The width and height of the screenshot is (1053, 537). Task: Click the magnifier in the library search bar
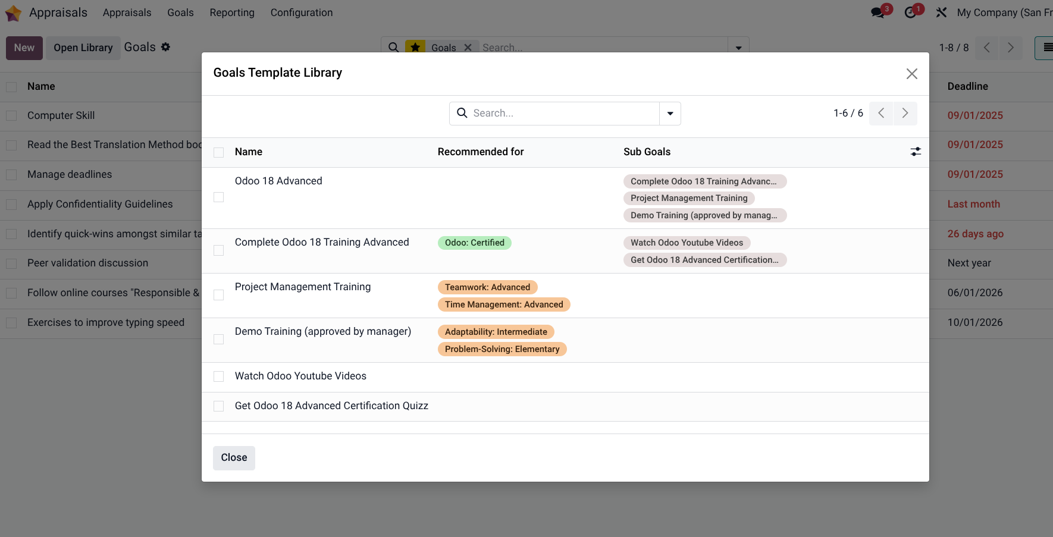click(x=462, y=113)
